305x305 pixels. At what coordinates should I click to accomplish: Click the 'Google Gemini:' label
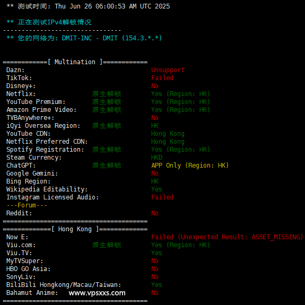32,173
